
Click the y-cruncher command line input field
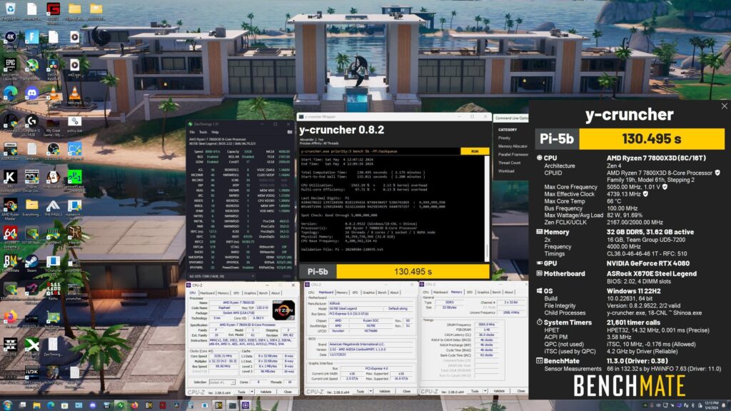(x=379, y=151)
